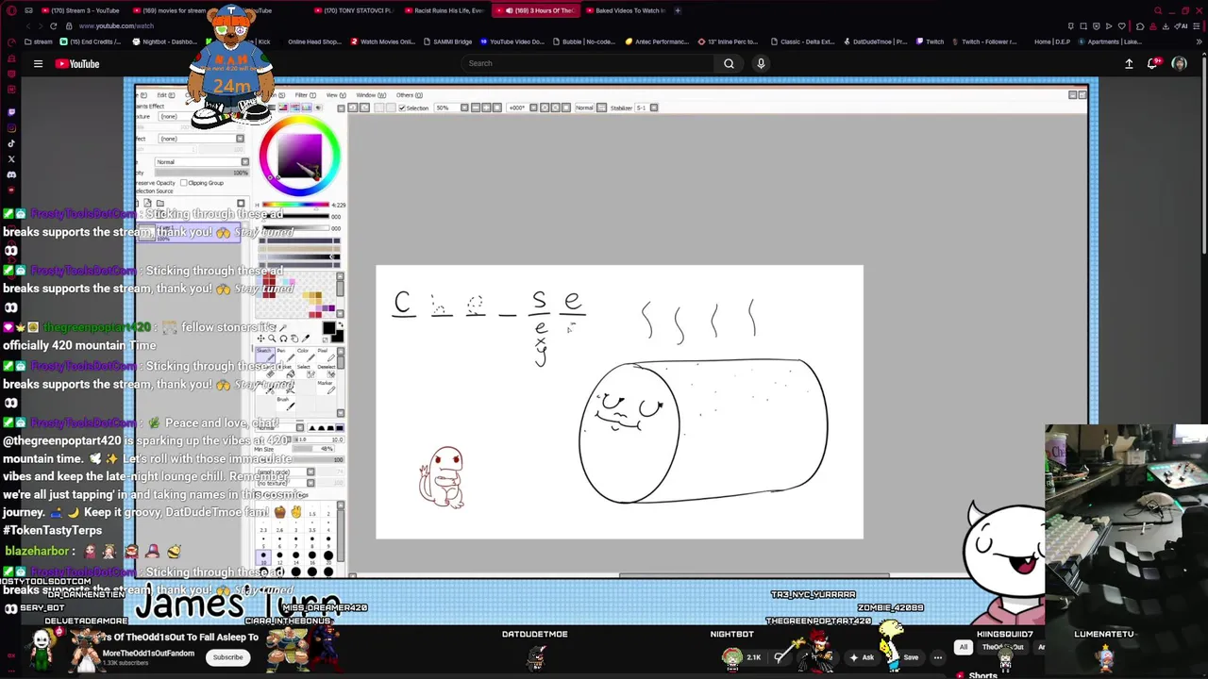Select the Select pen tool
Screen dimensions: 1208x679
point(306,371)
